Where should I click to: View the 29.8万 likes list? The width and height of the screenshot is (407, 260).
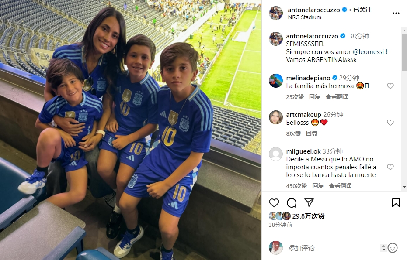308,216
